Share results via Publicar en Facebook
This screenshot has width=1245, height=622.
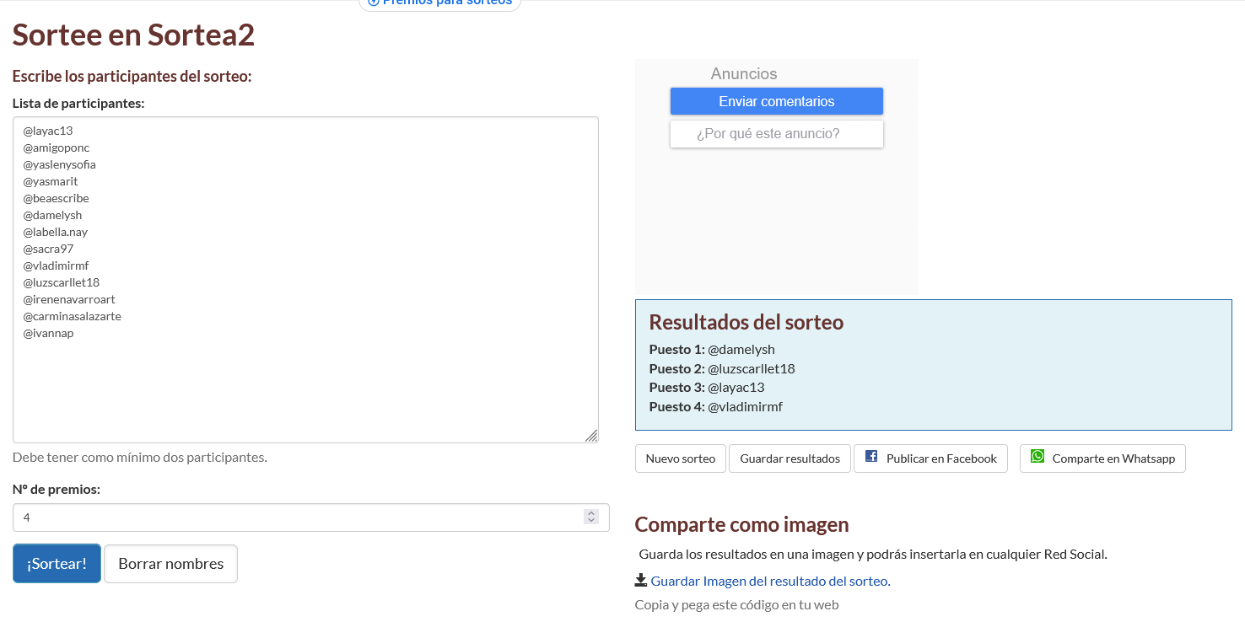click(x=930, y=458)
